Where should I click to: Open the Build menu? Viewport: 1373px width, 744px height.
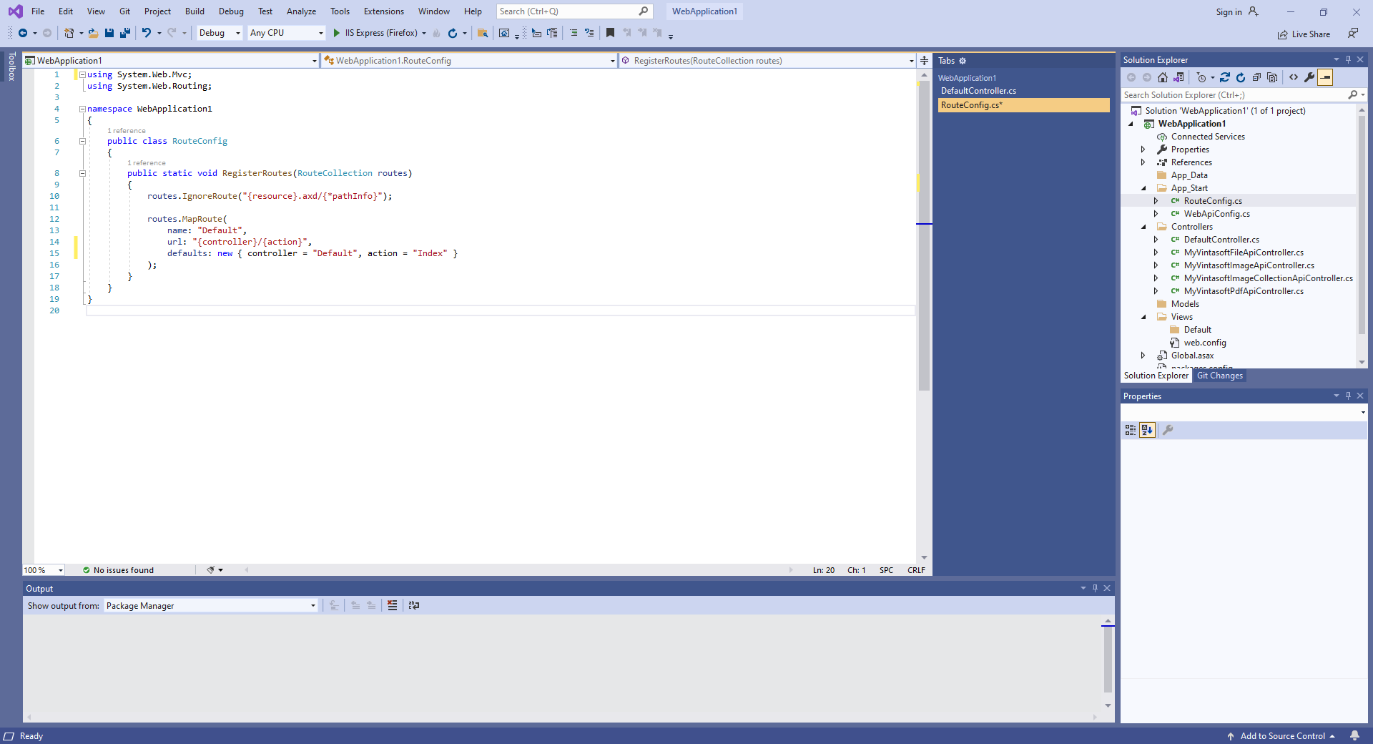195,11
